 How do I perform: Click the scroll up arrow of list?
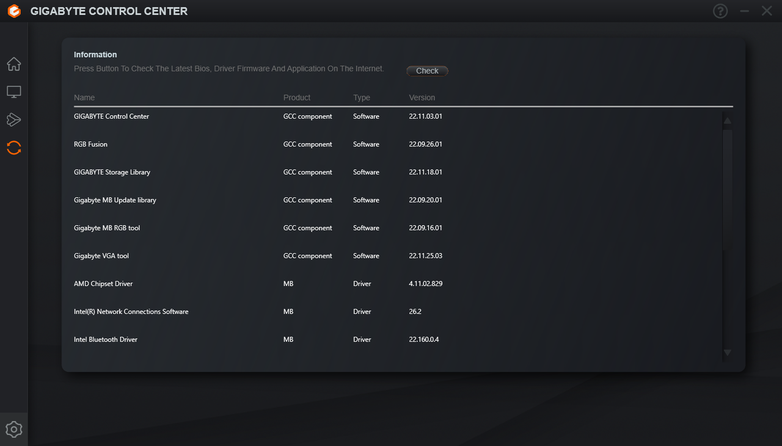coord(727,121)
